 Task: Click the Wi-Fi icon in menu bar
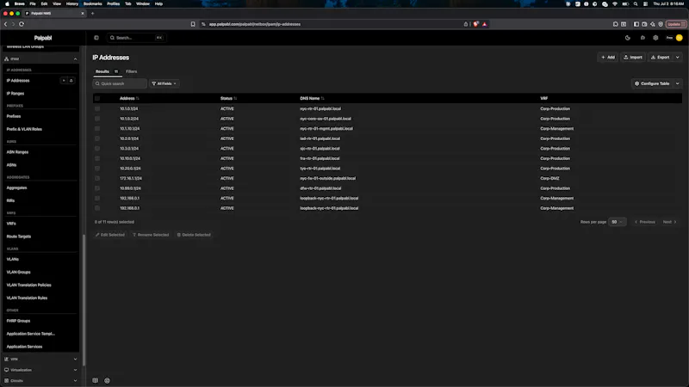(x=615, y=3)
